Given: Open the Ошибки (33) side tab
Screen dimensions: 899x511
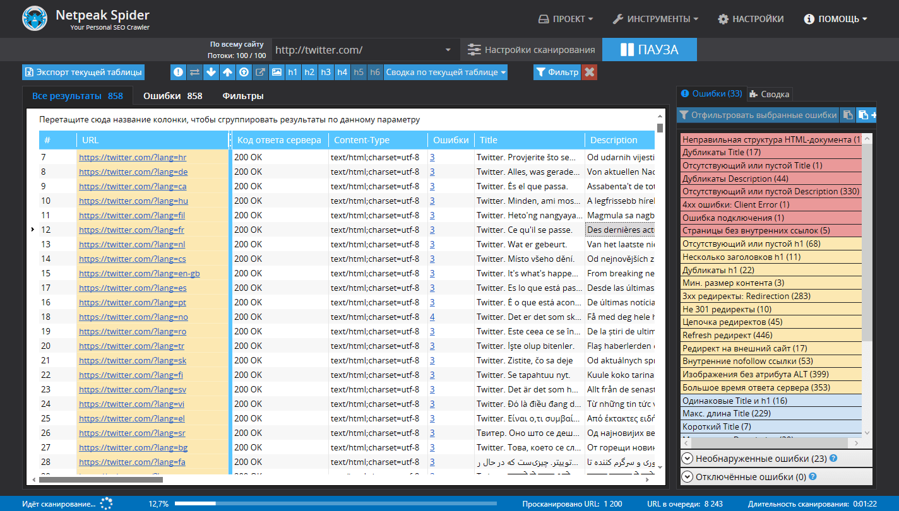Looking at the screenshot, I should tap(711, 93).
